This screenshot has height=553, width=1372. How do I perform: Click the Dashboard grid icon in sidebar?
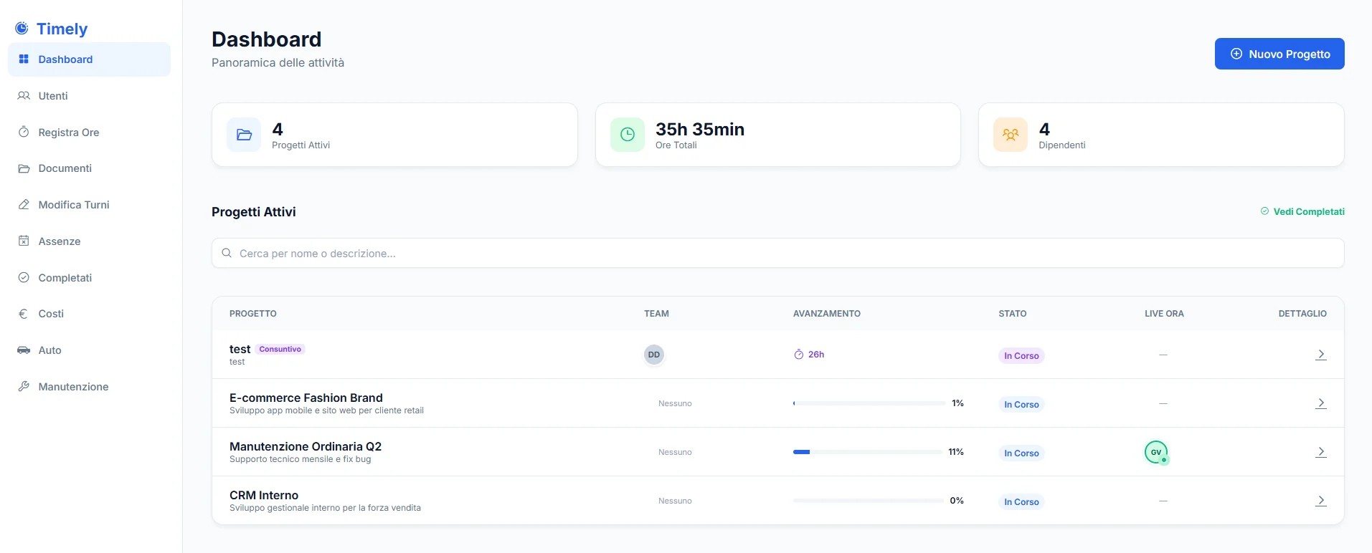tap(24, 59)
